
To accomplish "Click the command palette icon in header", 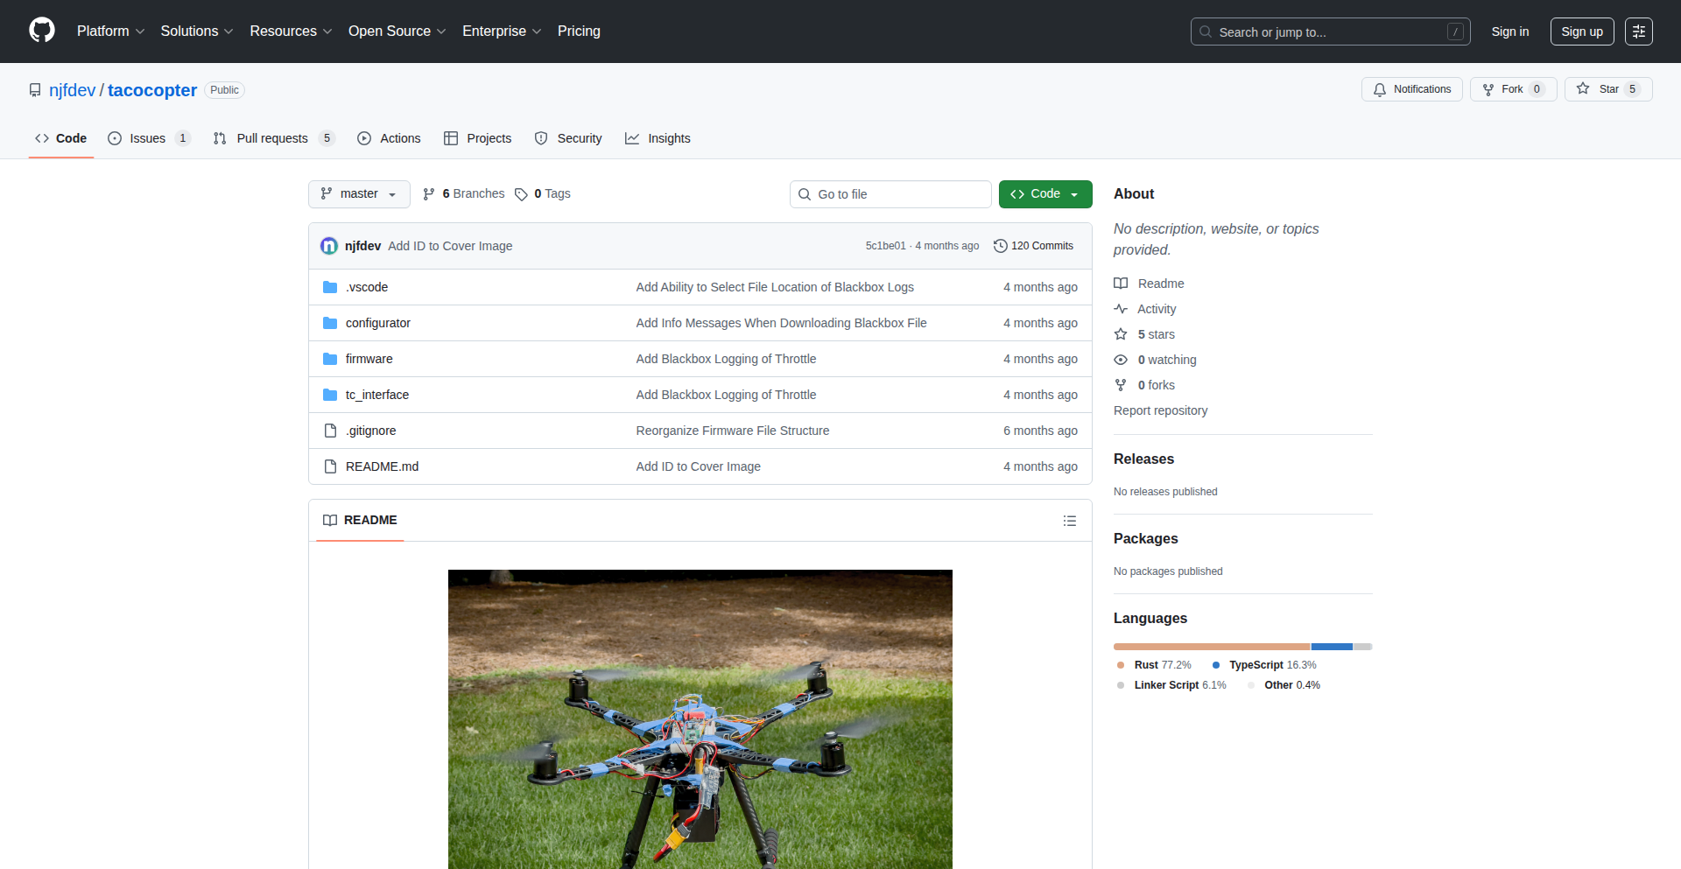I will 1638,32.
